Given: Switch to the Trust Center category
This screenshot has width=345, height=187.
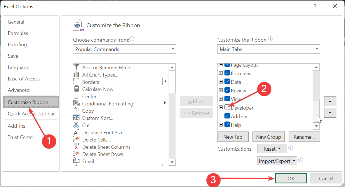Looking at the screenshot, I should [21, 137].
